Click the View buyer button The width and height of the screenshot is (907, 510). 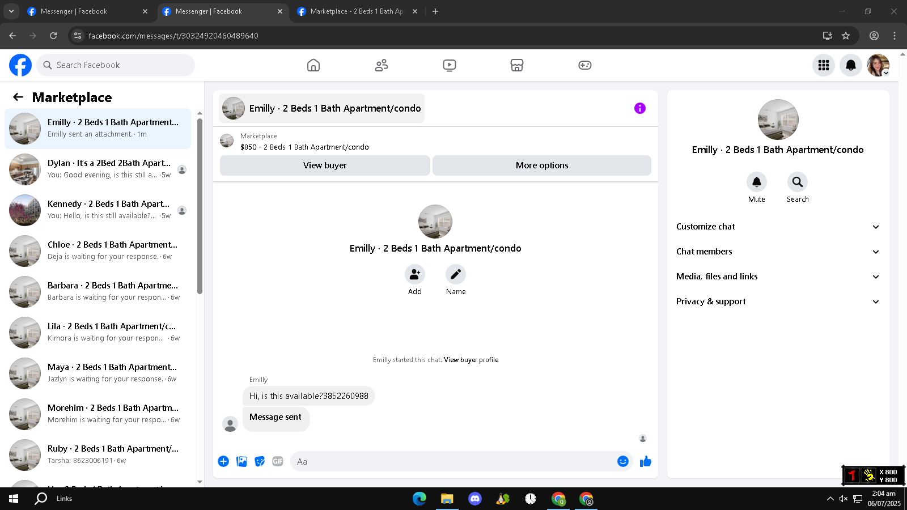pos(325,165)
